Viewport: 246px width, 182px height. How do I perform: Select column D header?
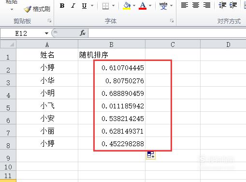223,45
